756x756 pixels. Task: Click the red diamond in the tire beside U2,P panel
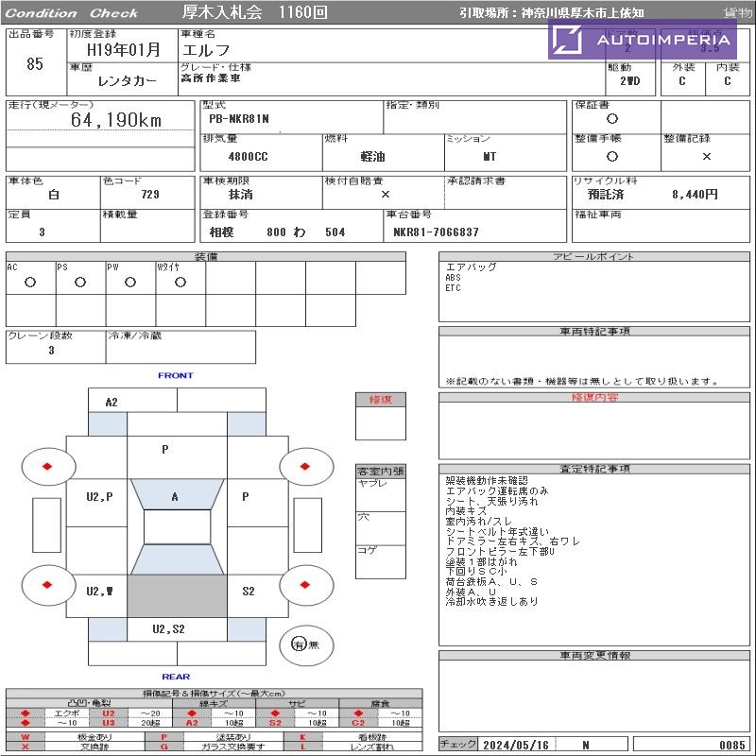click(x=47, y=466)
